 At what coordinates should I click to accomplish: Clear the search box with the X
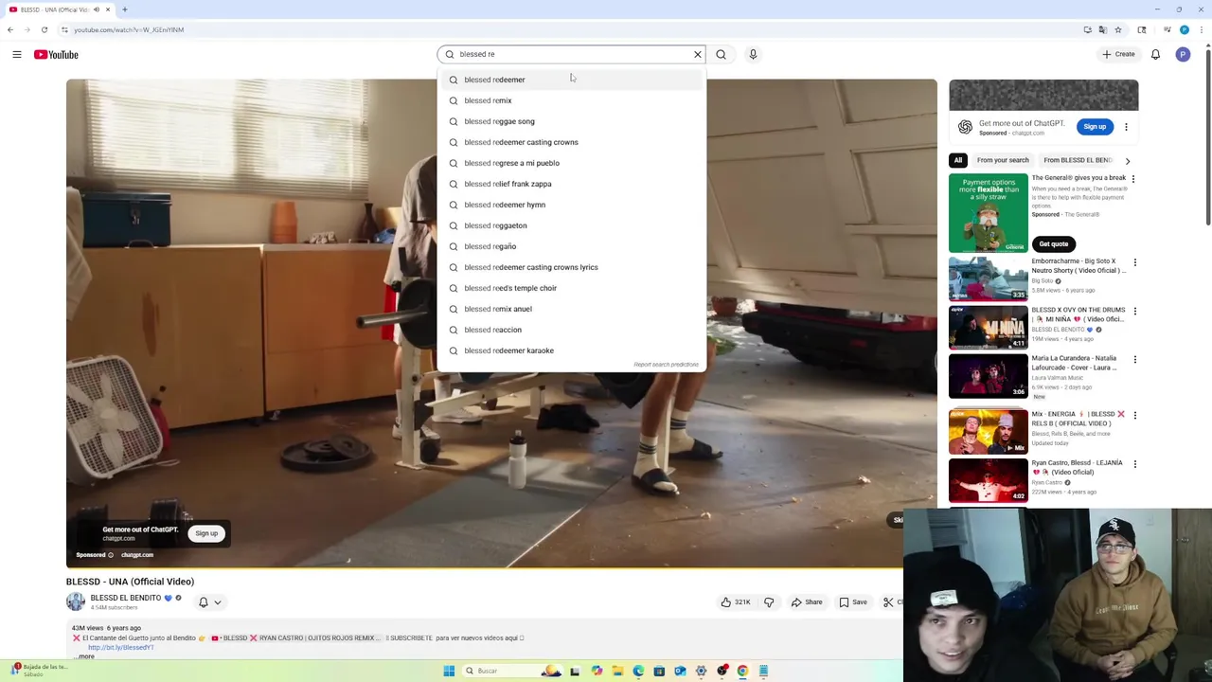pos(698,55)
